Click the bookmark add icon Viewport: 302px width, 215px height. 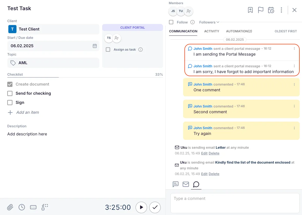point(250,10)
